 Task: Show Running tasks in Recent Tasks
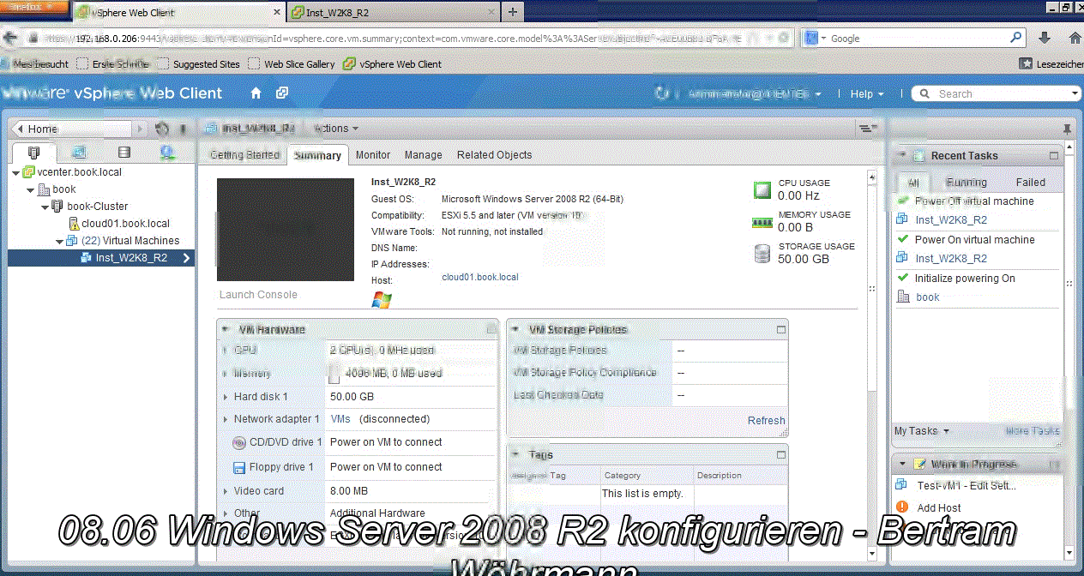(967, 182)
